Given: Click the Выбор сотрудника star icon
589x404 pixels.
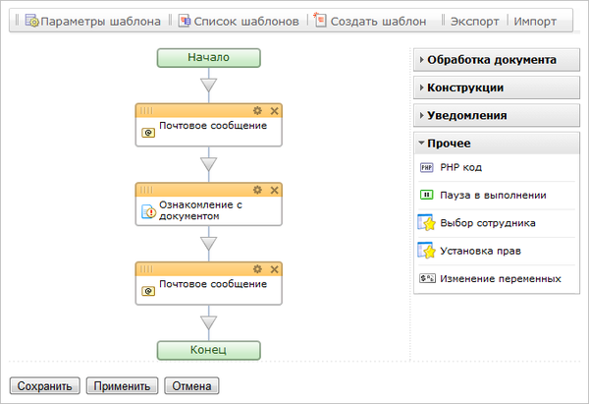Looking at the screenshot, I should 427,223.
